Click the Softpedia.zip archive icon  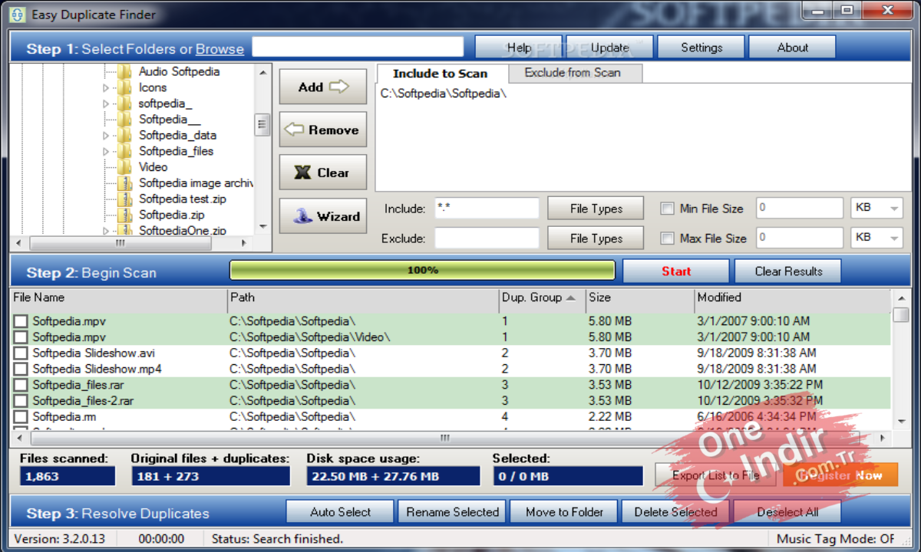click(124, 215)
